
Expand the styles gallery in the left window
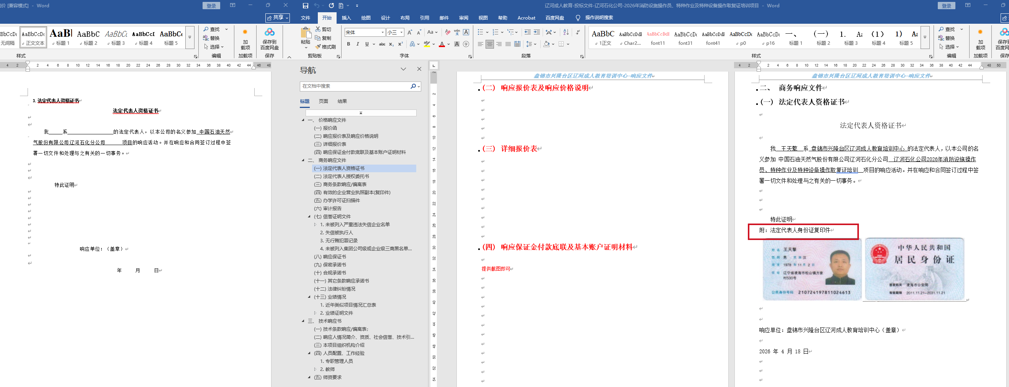pos(190,38)
